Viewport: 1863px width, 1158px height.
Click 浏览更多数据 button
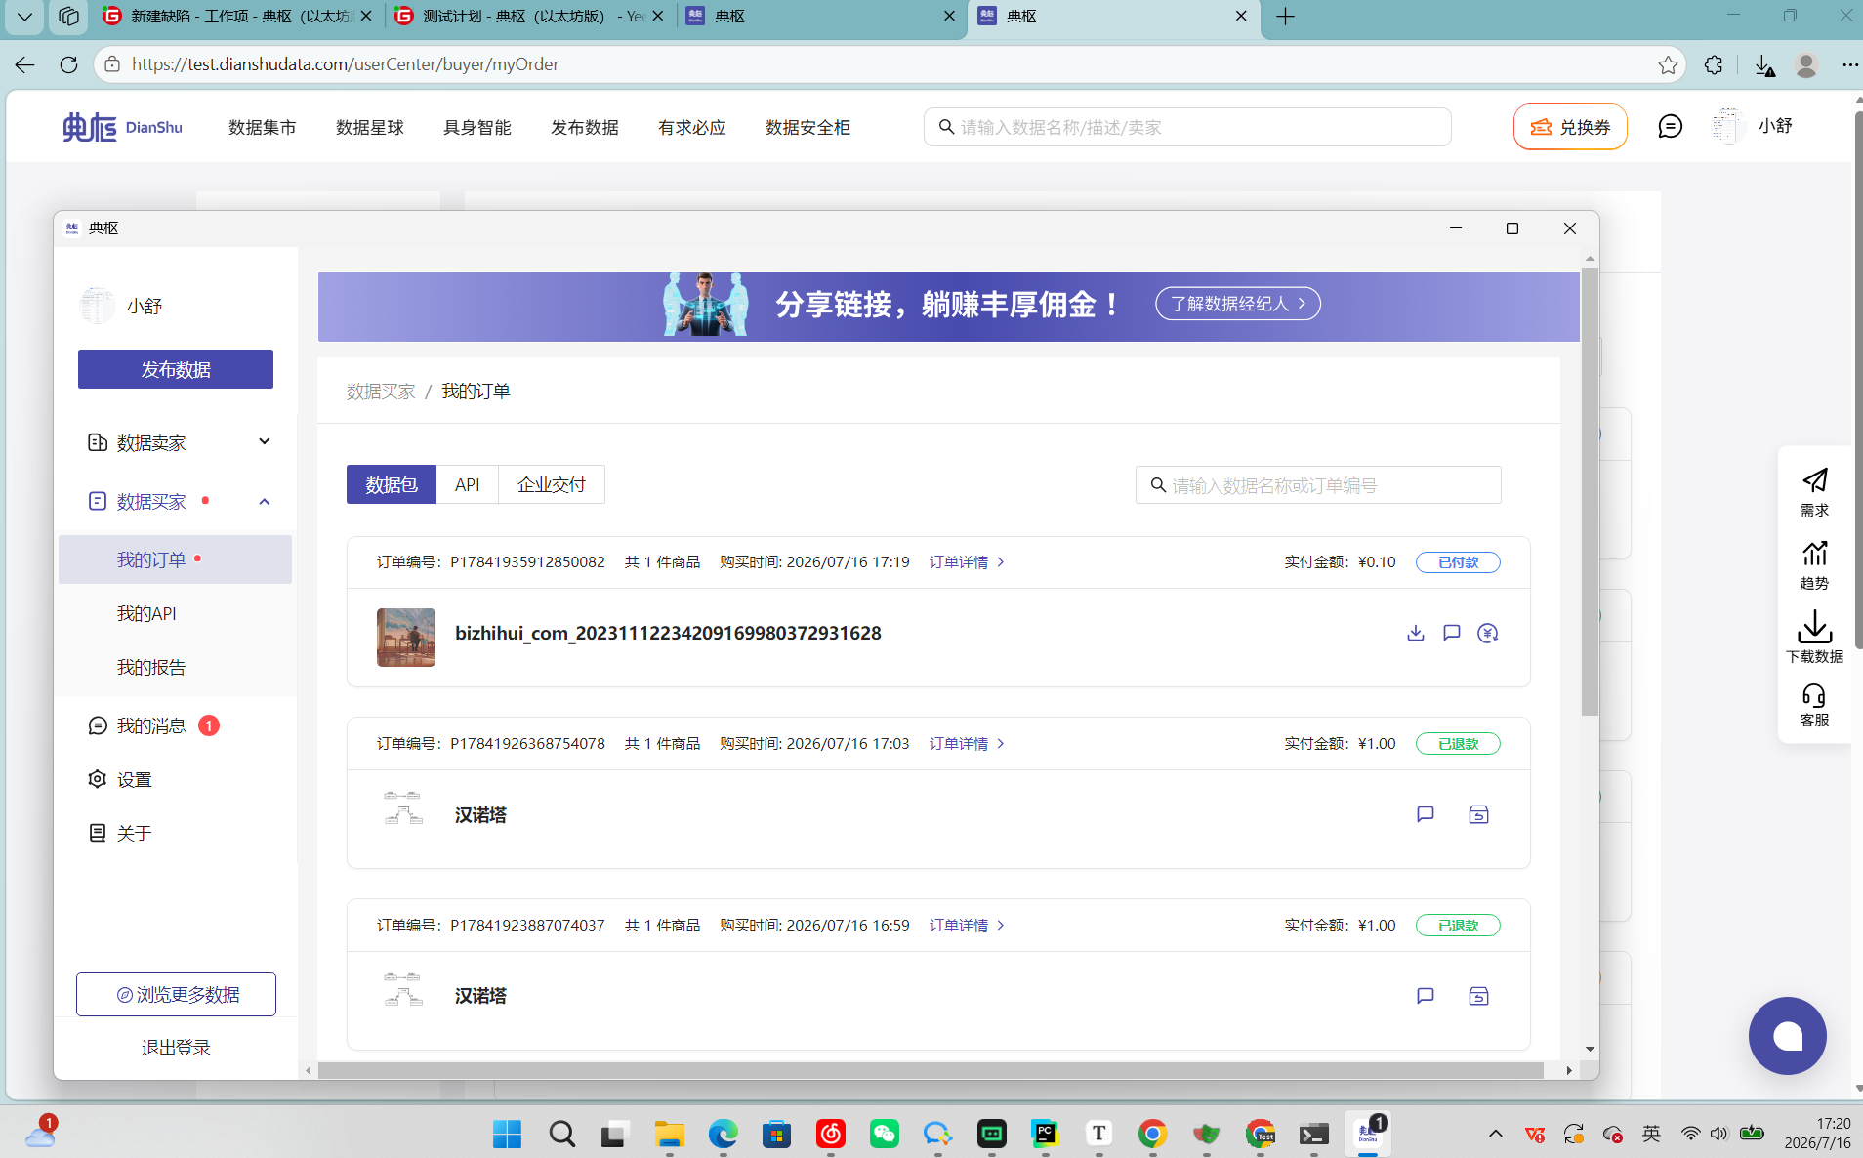(176, 994)
